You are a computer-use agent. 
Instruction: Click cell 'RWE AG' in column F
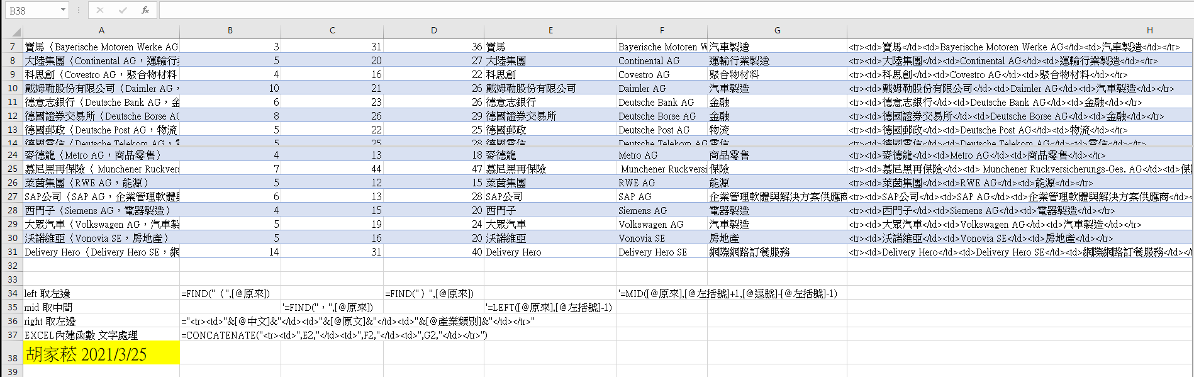pos(662,183)
